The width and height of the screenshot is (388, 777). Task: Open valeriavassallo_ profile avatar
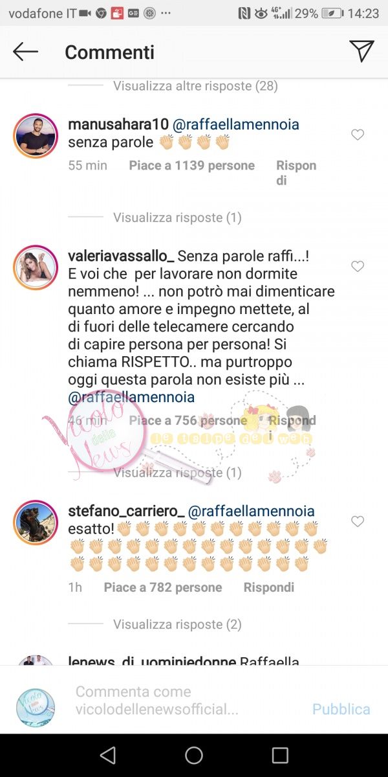36,267
